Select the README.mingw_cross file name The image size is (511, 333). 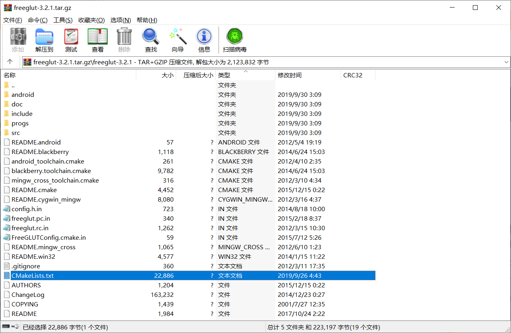coord(43,247)
